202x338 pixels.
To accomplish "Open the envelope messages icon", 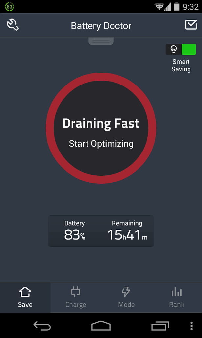I will 191,25.
